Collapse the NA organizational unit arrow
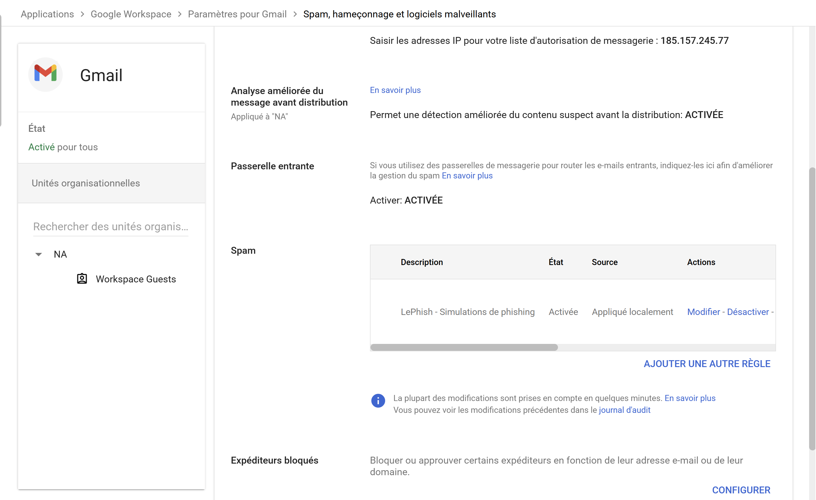816x500 pixels. click(38, 255)
